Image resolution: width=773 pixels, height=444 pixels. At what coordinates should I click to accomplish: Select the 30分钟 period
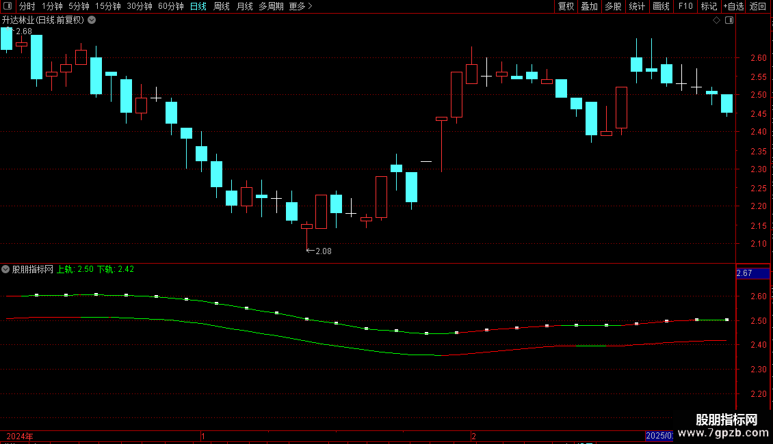tap(139, 6)
